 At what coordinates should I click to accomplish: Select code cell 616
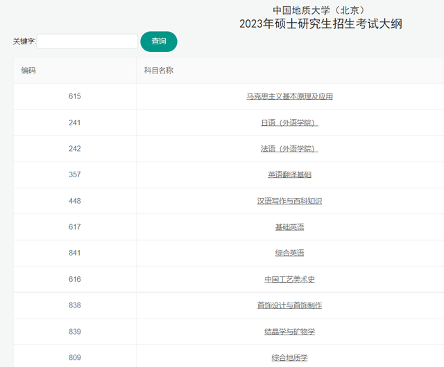coord(75,279)
